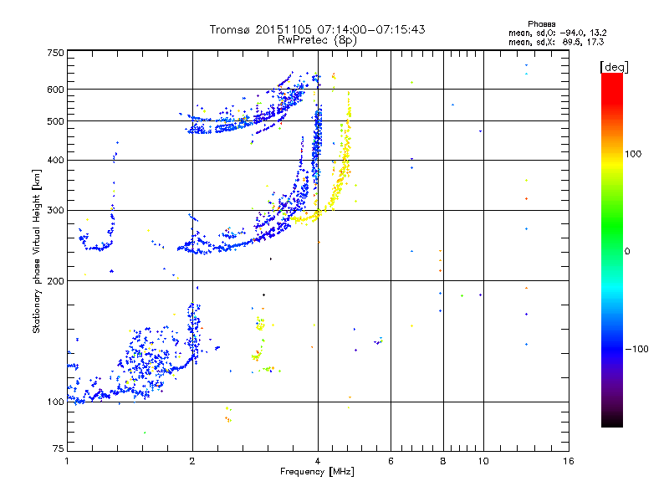Screen dimensions: 669x502
Task: Click the x-axis tick label "6"
Action: [x=391, y=461]
